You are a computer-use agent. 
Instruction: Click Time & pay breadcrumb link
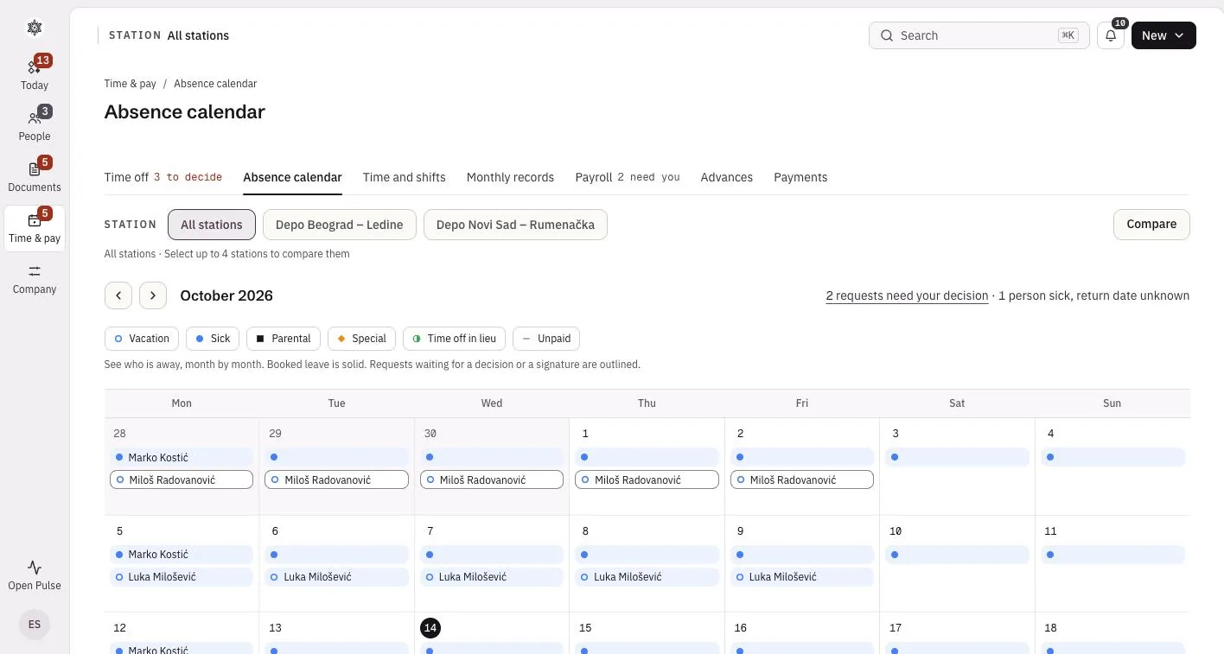pyautogui.click(x=131, y=84)
